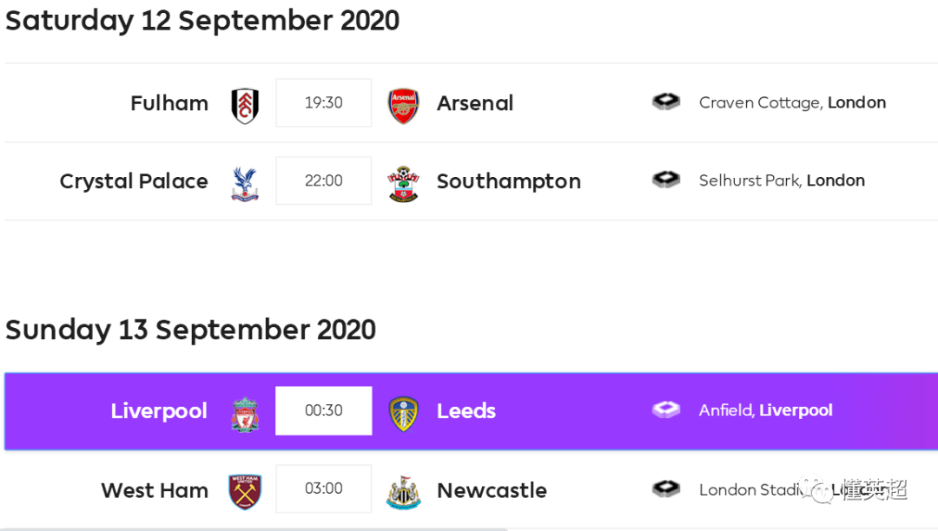938x531 pixels.
Task: Click stadium icon beside Craven Cottage
Action: [x=666, y=102]
